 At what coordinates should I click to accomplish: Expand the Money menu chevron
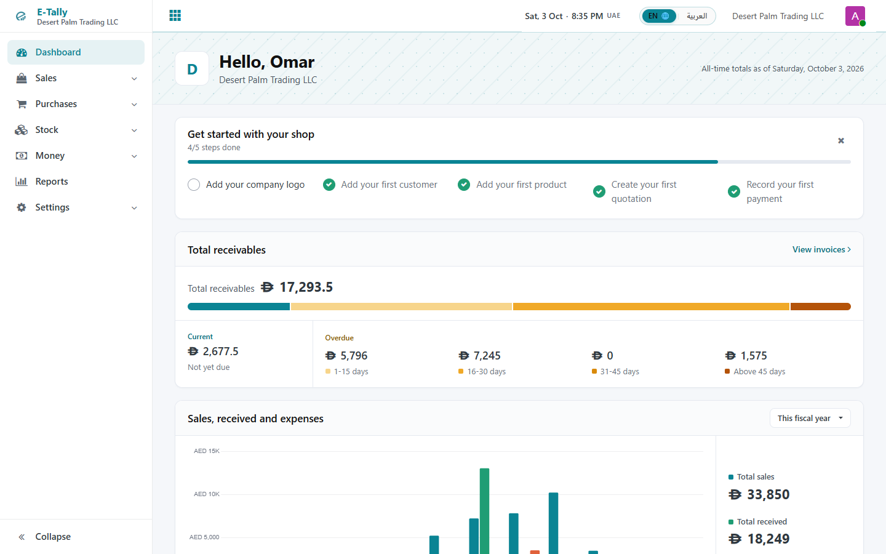[134, 156]
